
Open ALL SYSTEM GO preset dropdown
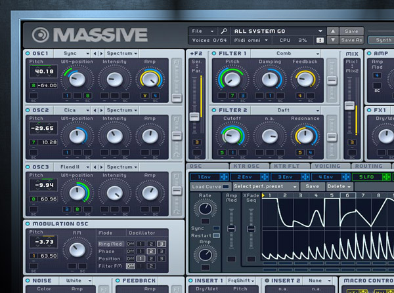tap(278, 31)
